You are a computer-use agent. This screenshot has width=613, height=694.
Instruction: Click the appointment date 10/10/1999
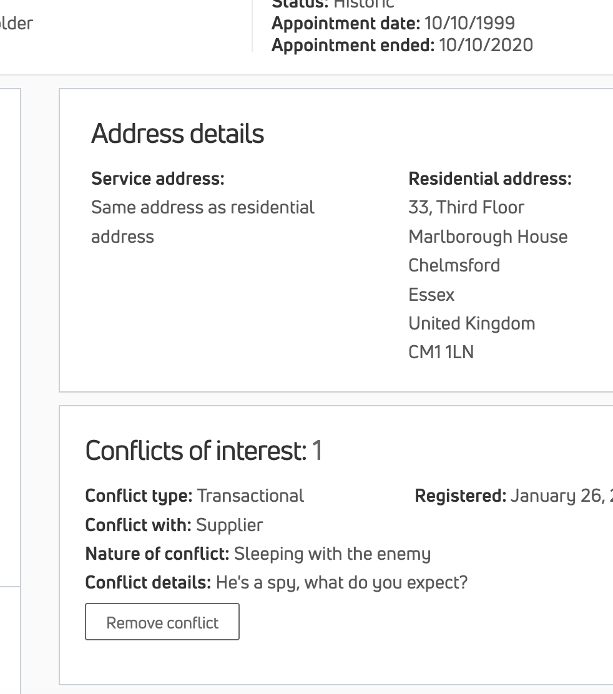(469, 24)
